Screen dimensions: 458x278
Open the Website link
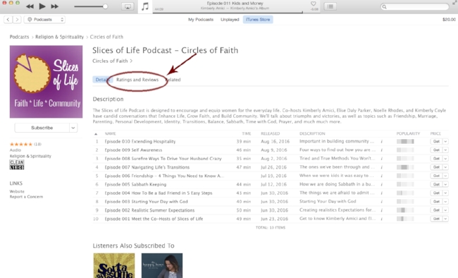coord(17,191)
